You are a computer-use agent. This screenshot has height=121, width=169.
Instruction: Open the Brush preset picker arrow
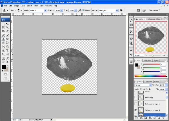tap(22, 10)
